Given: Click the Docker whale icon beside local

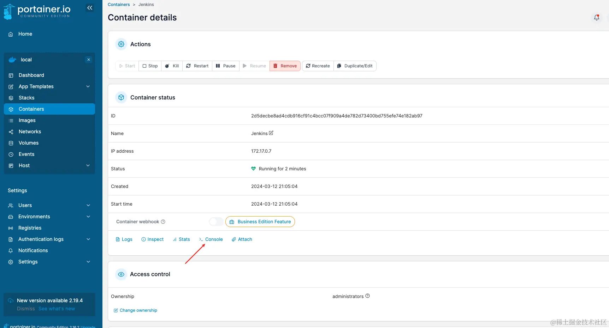Looking at the screenshot, I should coord(12,60).
